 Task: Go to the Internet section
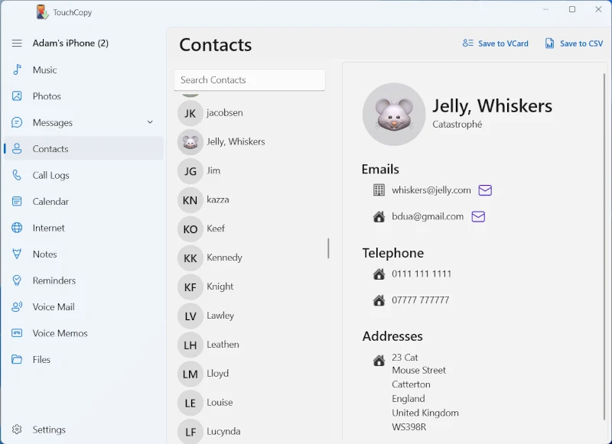(x=48, y=228)
